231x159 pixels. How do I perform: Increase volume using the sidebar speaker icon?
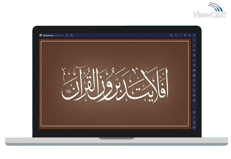pyautogui.click(x=194, y=45)
